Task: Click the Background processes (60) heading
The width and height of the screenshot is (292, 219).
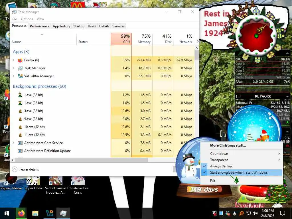Action: (x=39, y=86)
